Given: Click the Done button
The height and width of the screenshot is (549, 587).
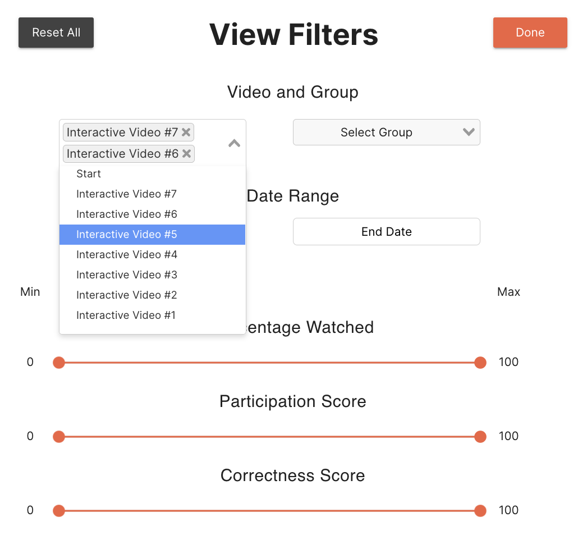Looking at the screenshot, I should tap(530, 33).
